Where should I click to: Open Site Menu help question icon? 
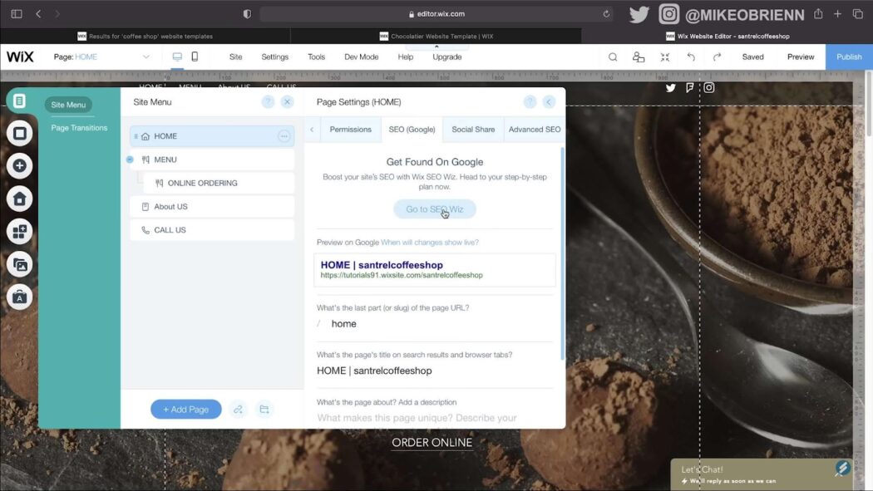[268, 101]
